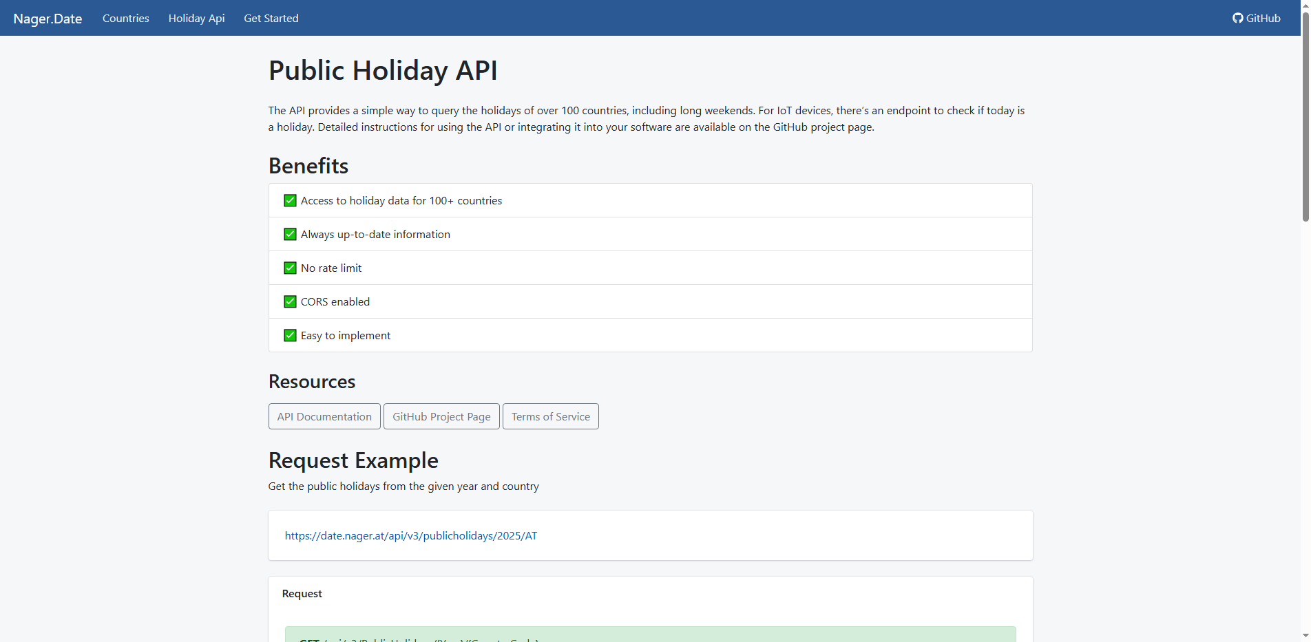Open the publicholidays 2025 AT example URL
This screenshot has height=642, width=1311.
click(411, 535)
